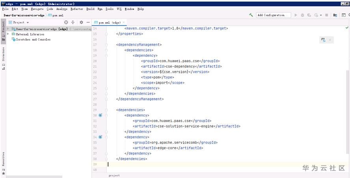Screen dimensions: 350x178
Task: Open the Edit menu
Action: coord(15,9)
